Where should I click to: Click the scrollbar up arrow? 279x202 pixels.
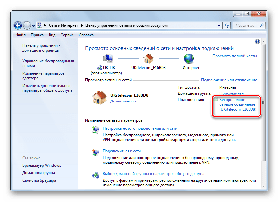[263, 41]
